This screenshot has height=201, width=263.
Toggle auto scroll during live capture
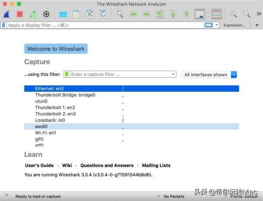click(199, 14)
